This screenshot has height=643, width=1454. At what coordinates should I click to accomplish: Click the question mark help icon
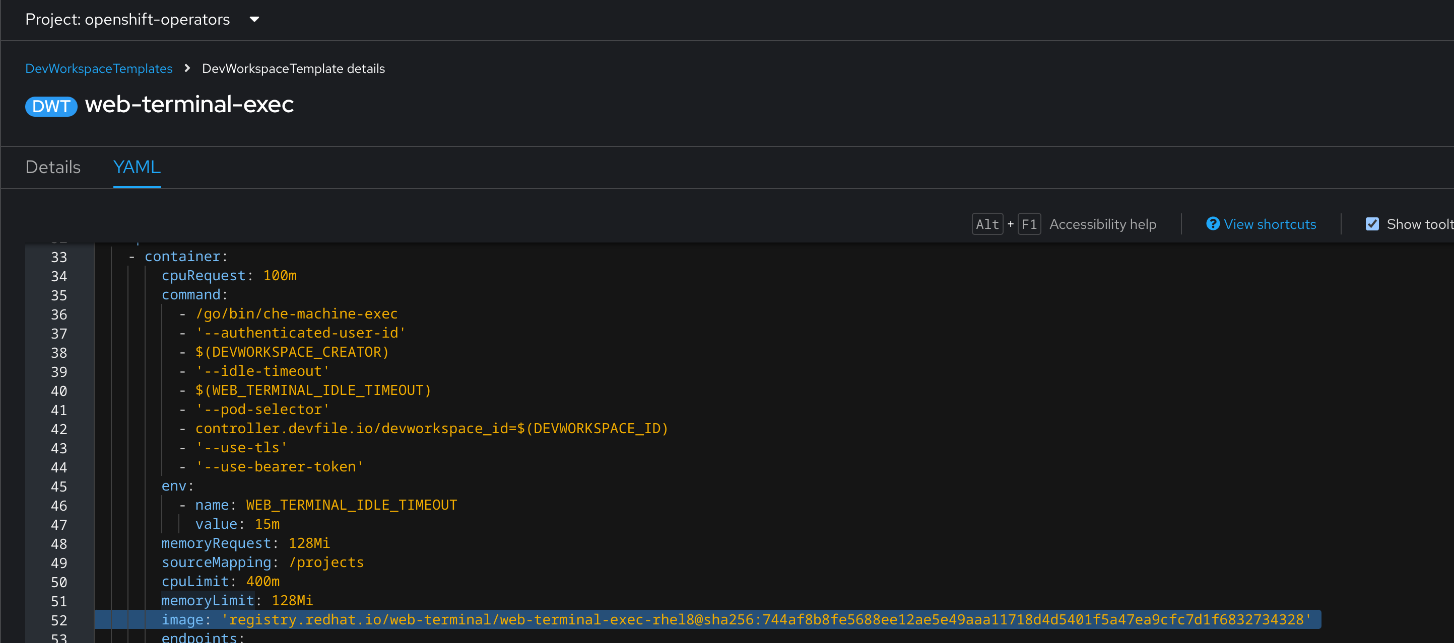coord(1212,224)
